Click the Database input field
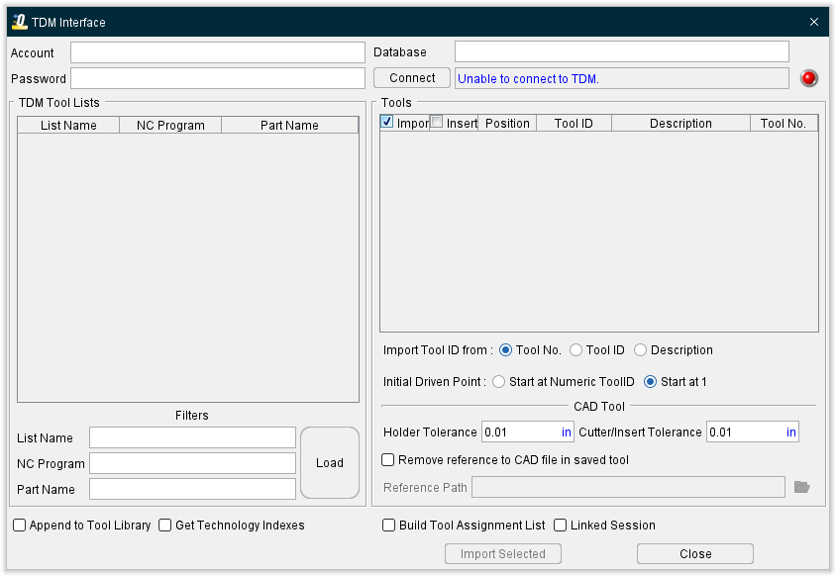Image resolution: width=836 pixels, height=576 pixels. pyautogui.click(x=622, y=51)
